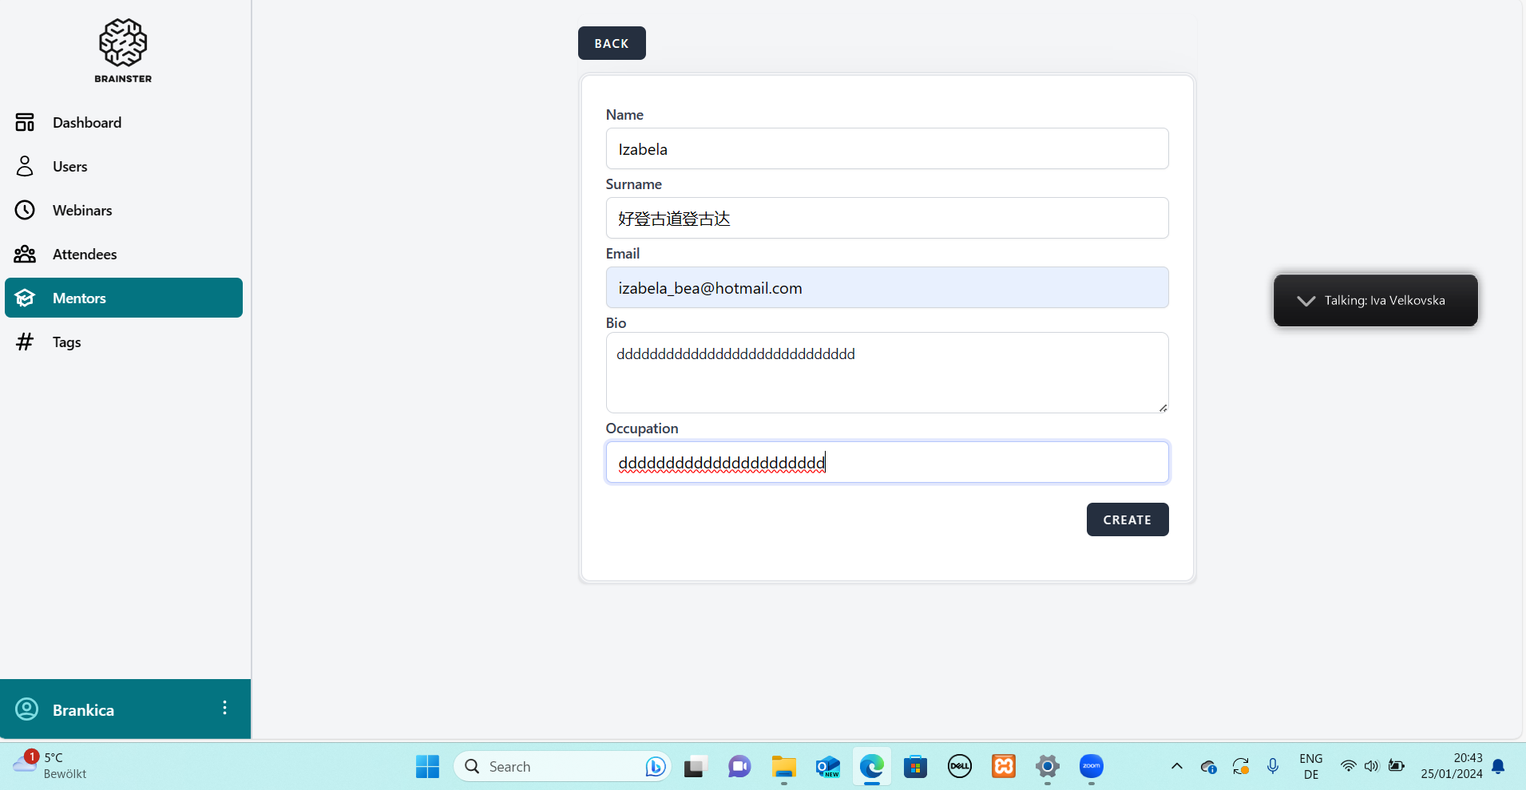Click the Windows Start button
Viewport: 1526px width, 790px height.
(427, 767)
